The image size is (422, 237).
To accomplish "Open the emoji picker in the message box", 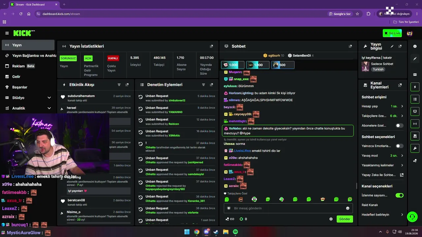I will click(347, 208).
